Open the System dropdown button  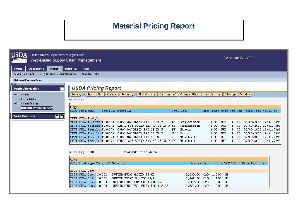127,95
